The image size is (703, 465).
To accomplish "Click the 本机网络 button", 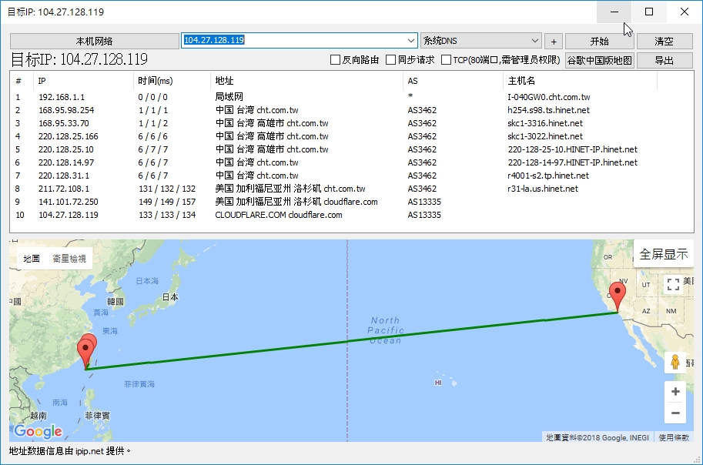I will (x=95, y=41).
